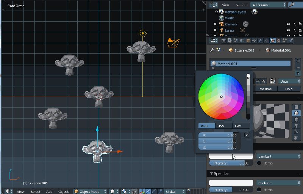Expand RenderLayers item in outliner
The width and height of the screenshot is (303, 194).
pos(216,12)
